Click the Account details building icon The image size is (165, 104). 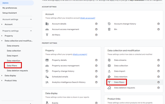(x=47, y=24)
